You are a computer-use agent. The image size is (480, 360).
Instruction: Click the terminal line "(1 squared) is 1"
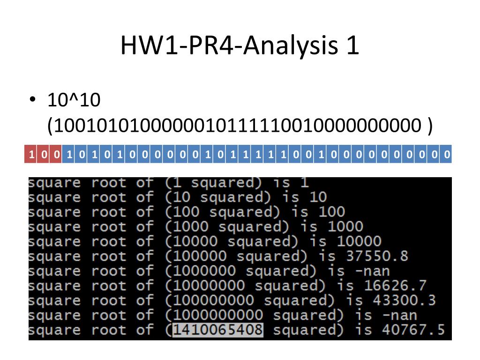[x=169, y=183]
